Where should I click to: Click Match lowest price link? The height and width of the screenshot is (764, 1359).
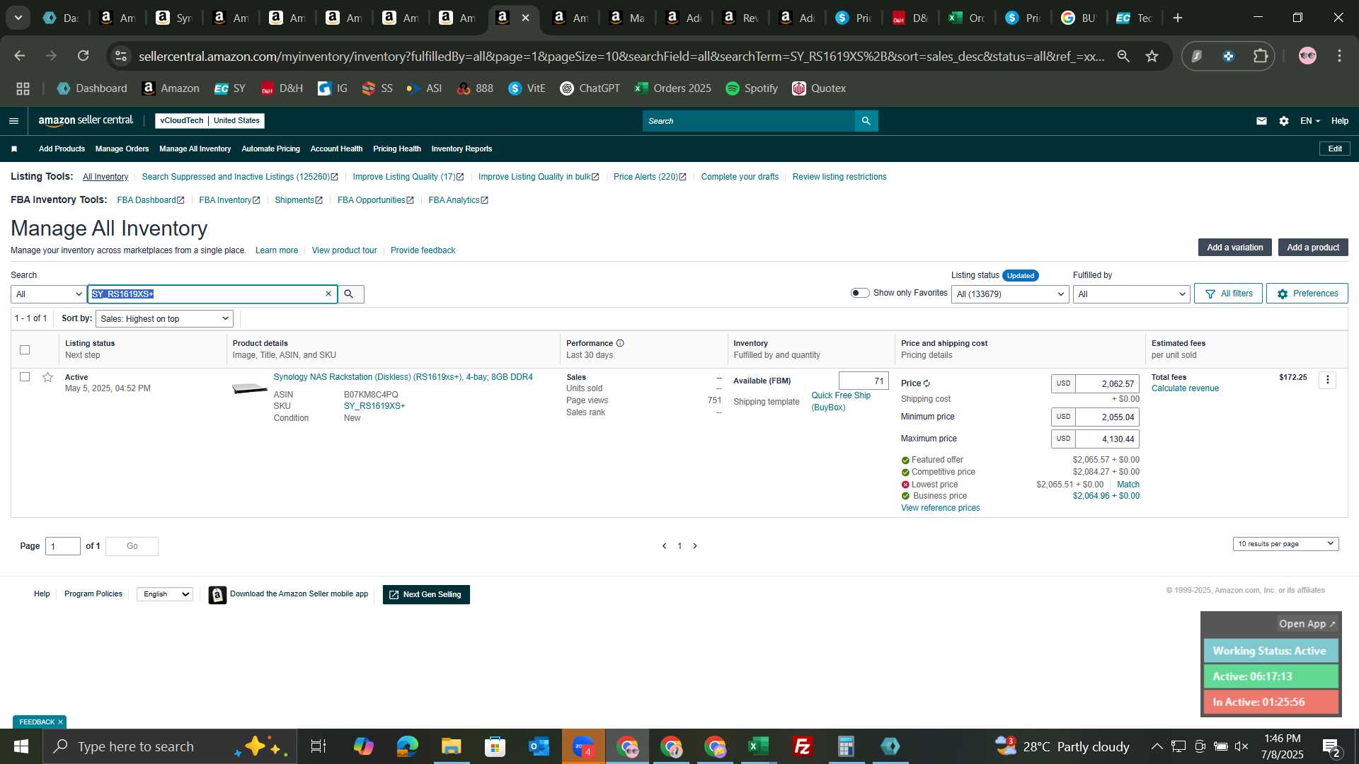click(1128, 485)
